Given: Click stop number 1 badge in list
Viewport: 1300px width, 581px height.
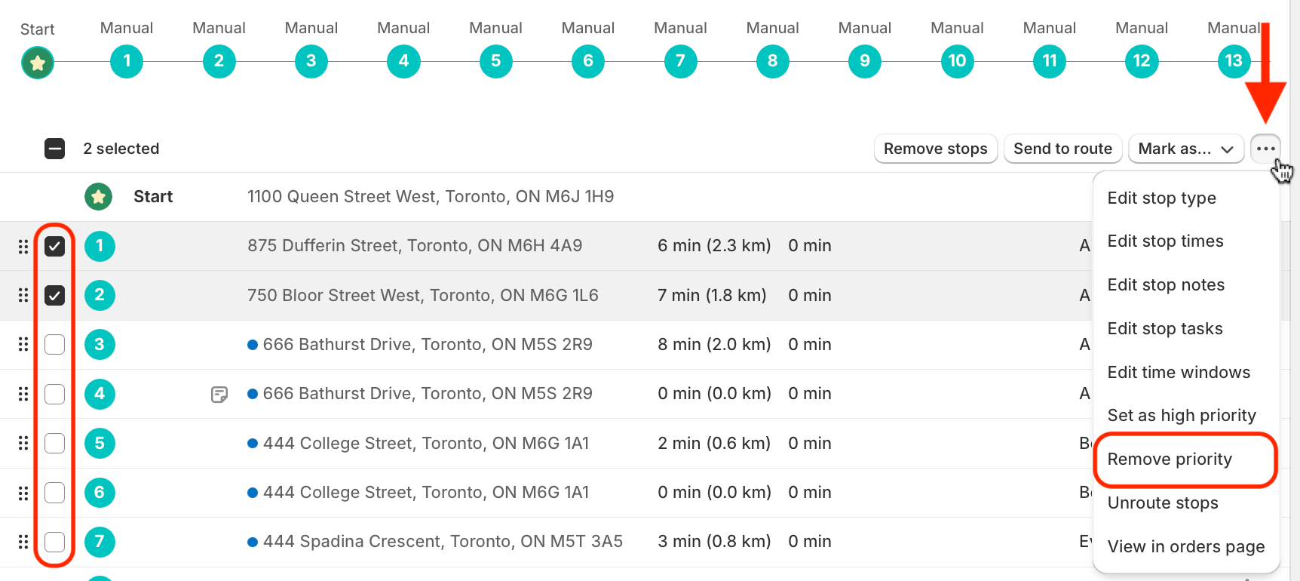Looking at the screenshot, I should 100,246.
